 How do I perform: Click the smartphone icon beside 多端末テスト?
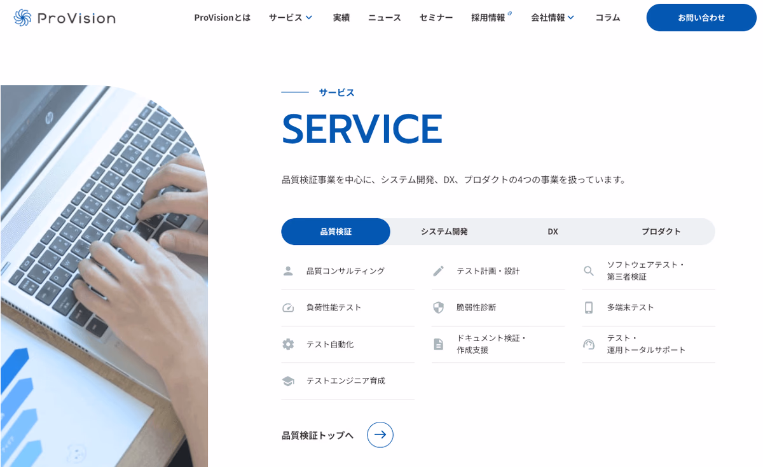click(589, 308)
